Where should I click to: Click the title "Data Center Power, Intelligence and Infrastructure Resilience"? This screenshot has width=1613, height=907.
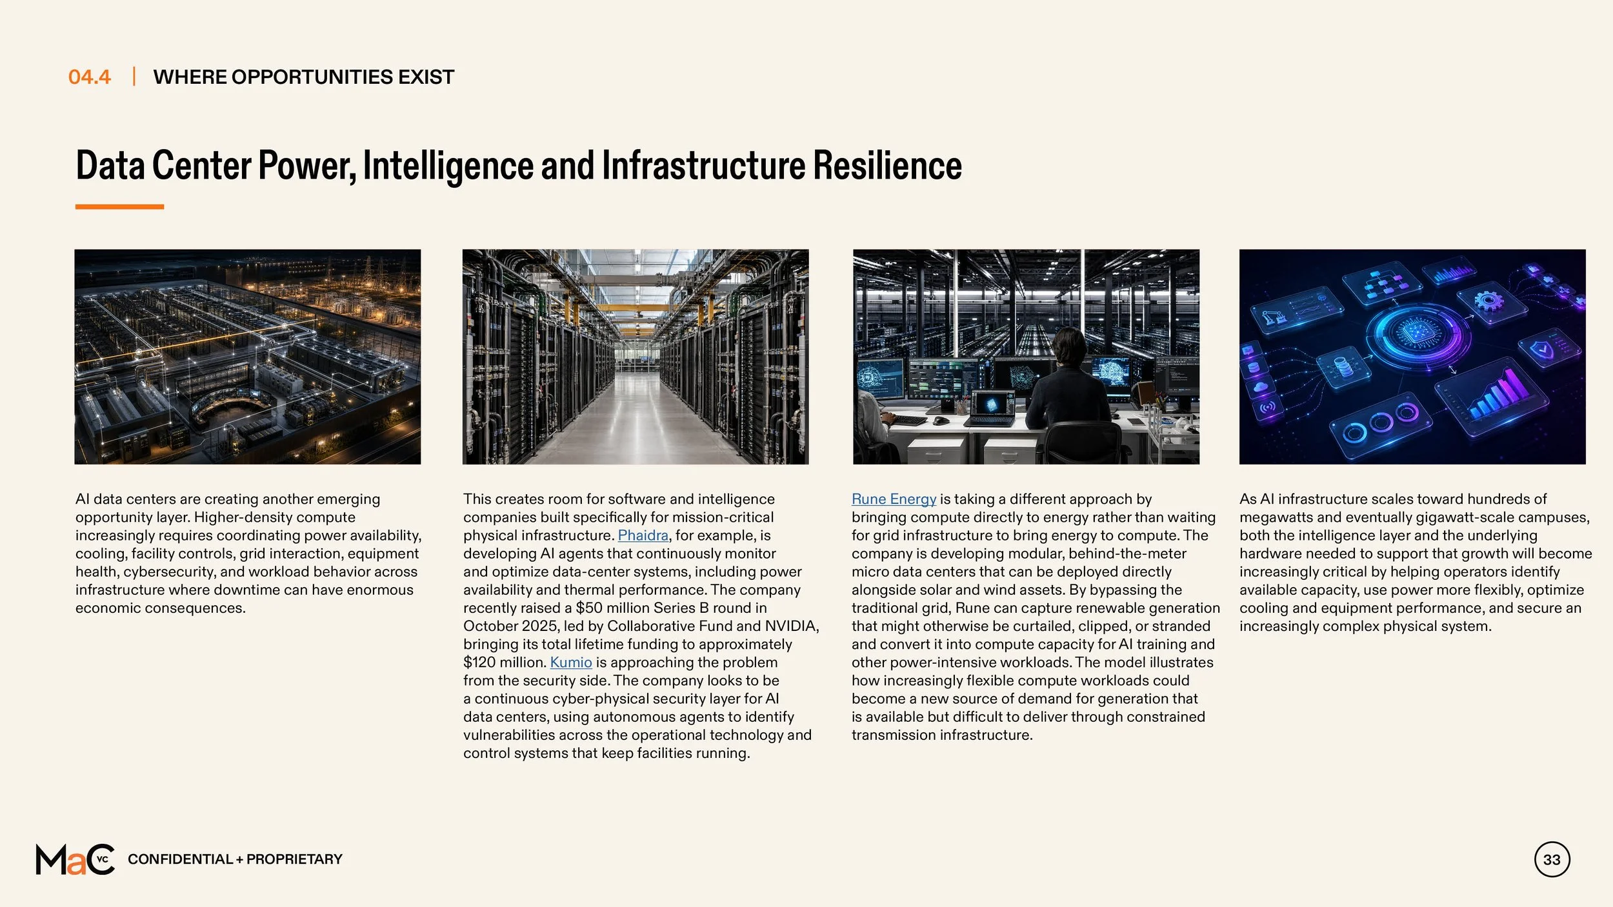(x=519, y=165)
